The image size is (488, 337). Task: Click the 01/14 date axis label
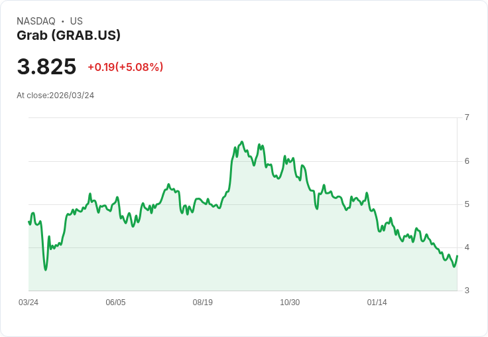(x=377, y=303)
